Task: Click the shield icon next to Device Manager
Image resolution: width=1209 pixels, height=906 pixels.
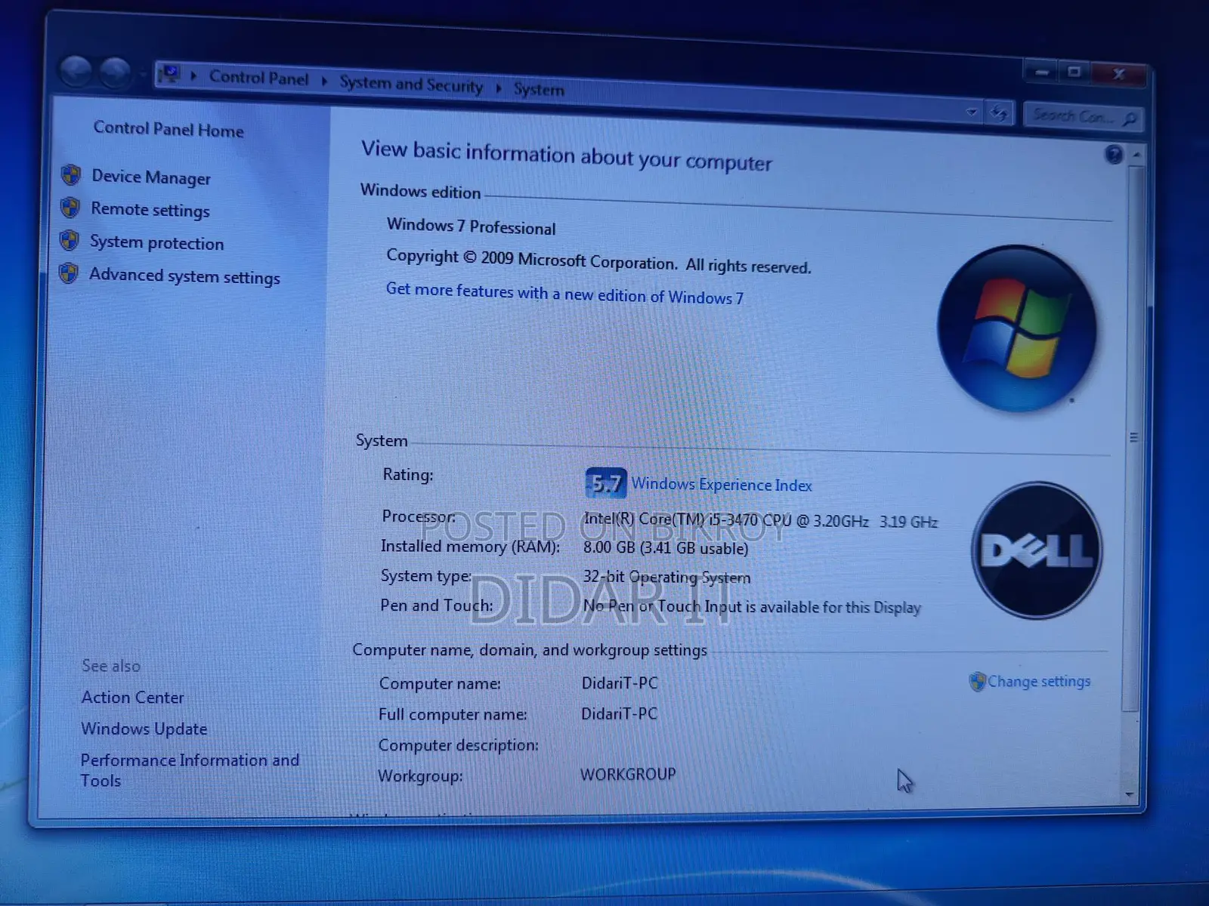Action: click(x=71, y=175)
